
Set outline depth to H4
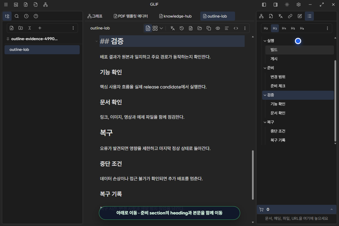[284, 28]
